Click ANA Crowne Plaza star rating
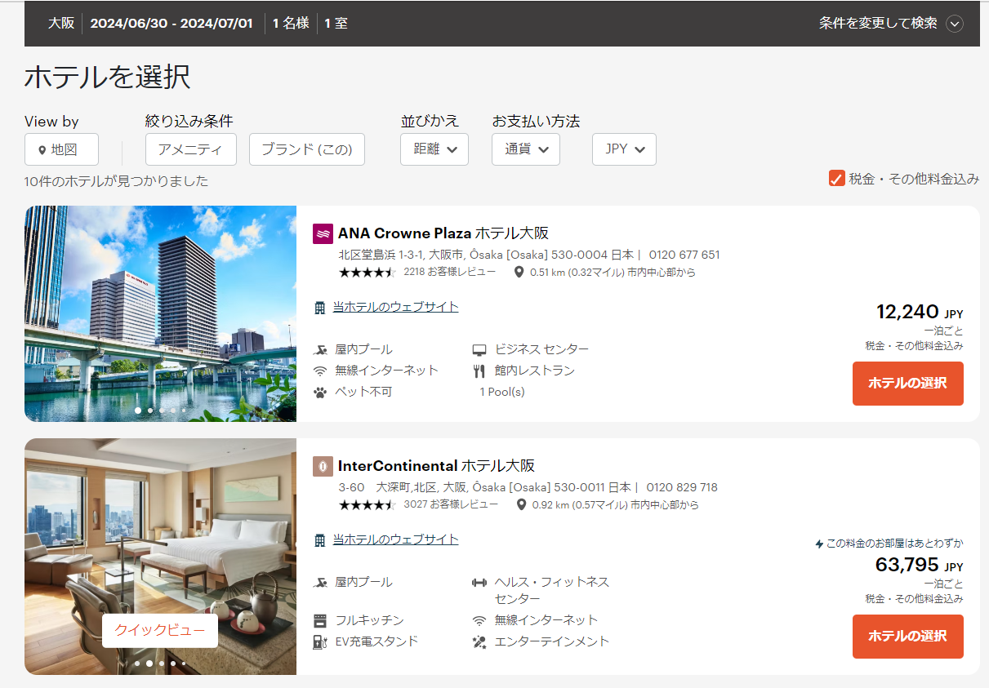This screenshot has height=688, width=989. pos(368,273)
